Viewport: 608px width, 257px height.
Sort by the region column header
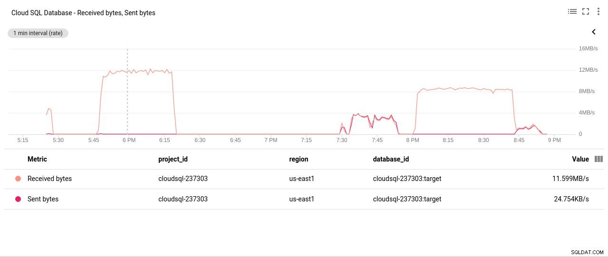coord(299,159)
